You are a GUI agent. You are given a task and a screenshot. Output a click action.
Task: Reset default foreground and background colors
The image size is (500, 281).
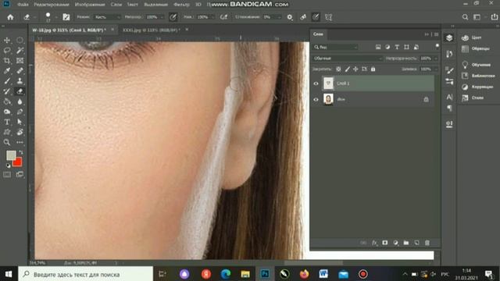[x=8, y=165]
